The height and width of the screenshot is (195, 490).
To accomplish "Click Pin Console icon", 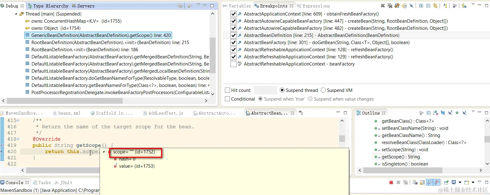I will point(446,182).
